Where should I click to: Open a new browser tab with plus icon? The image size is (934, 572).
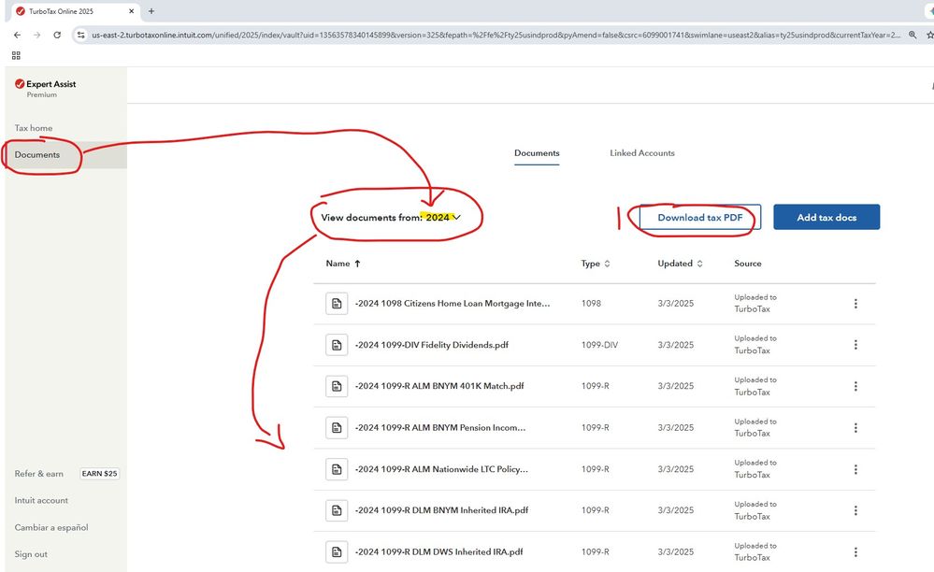point(151,10)
